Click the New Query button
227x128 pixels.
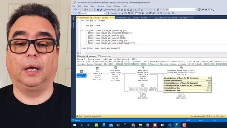(x=110, y=10)
